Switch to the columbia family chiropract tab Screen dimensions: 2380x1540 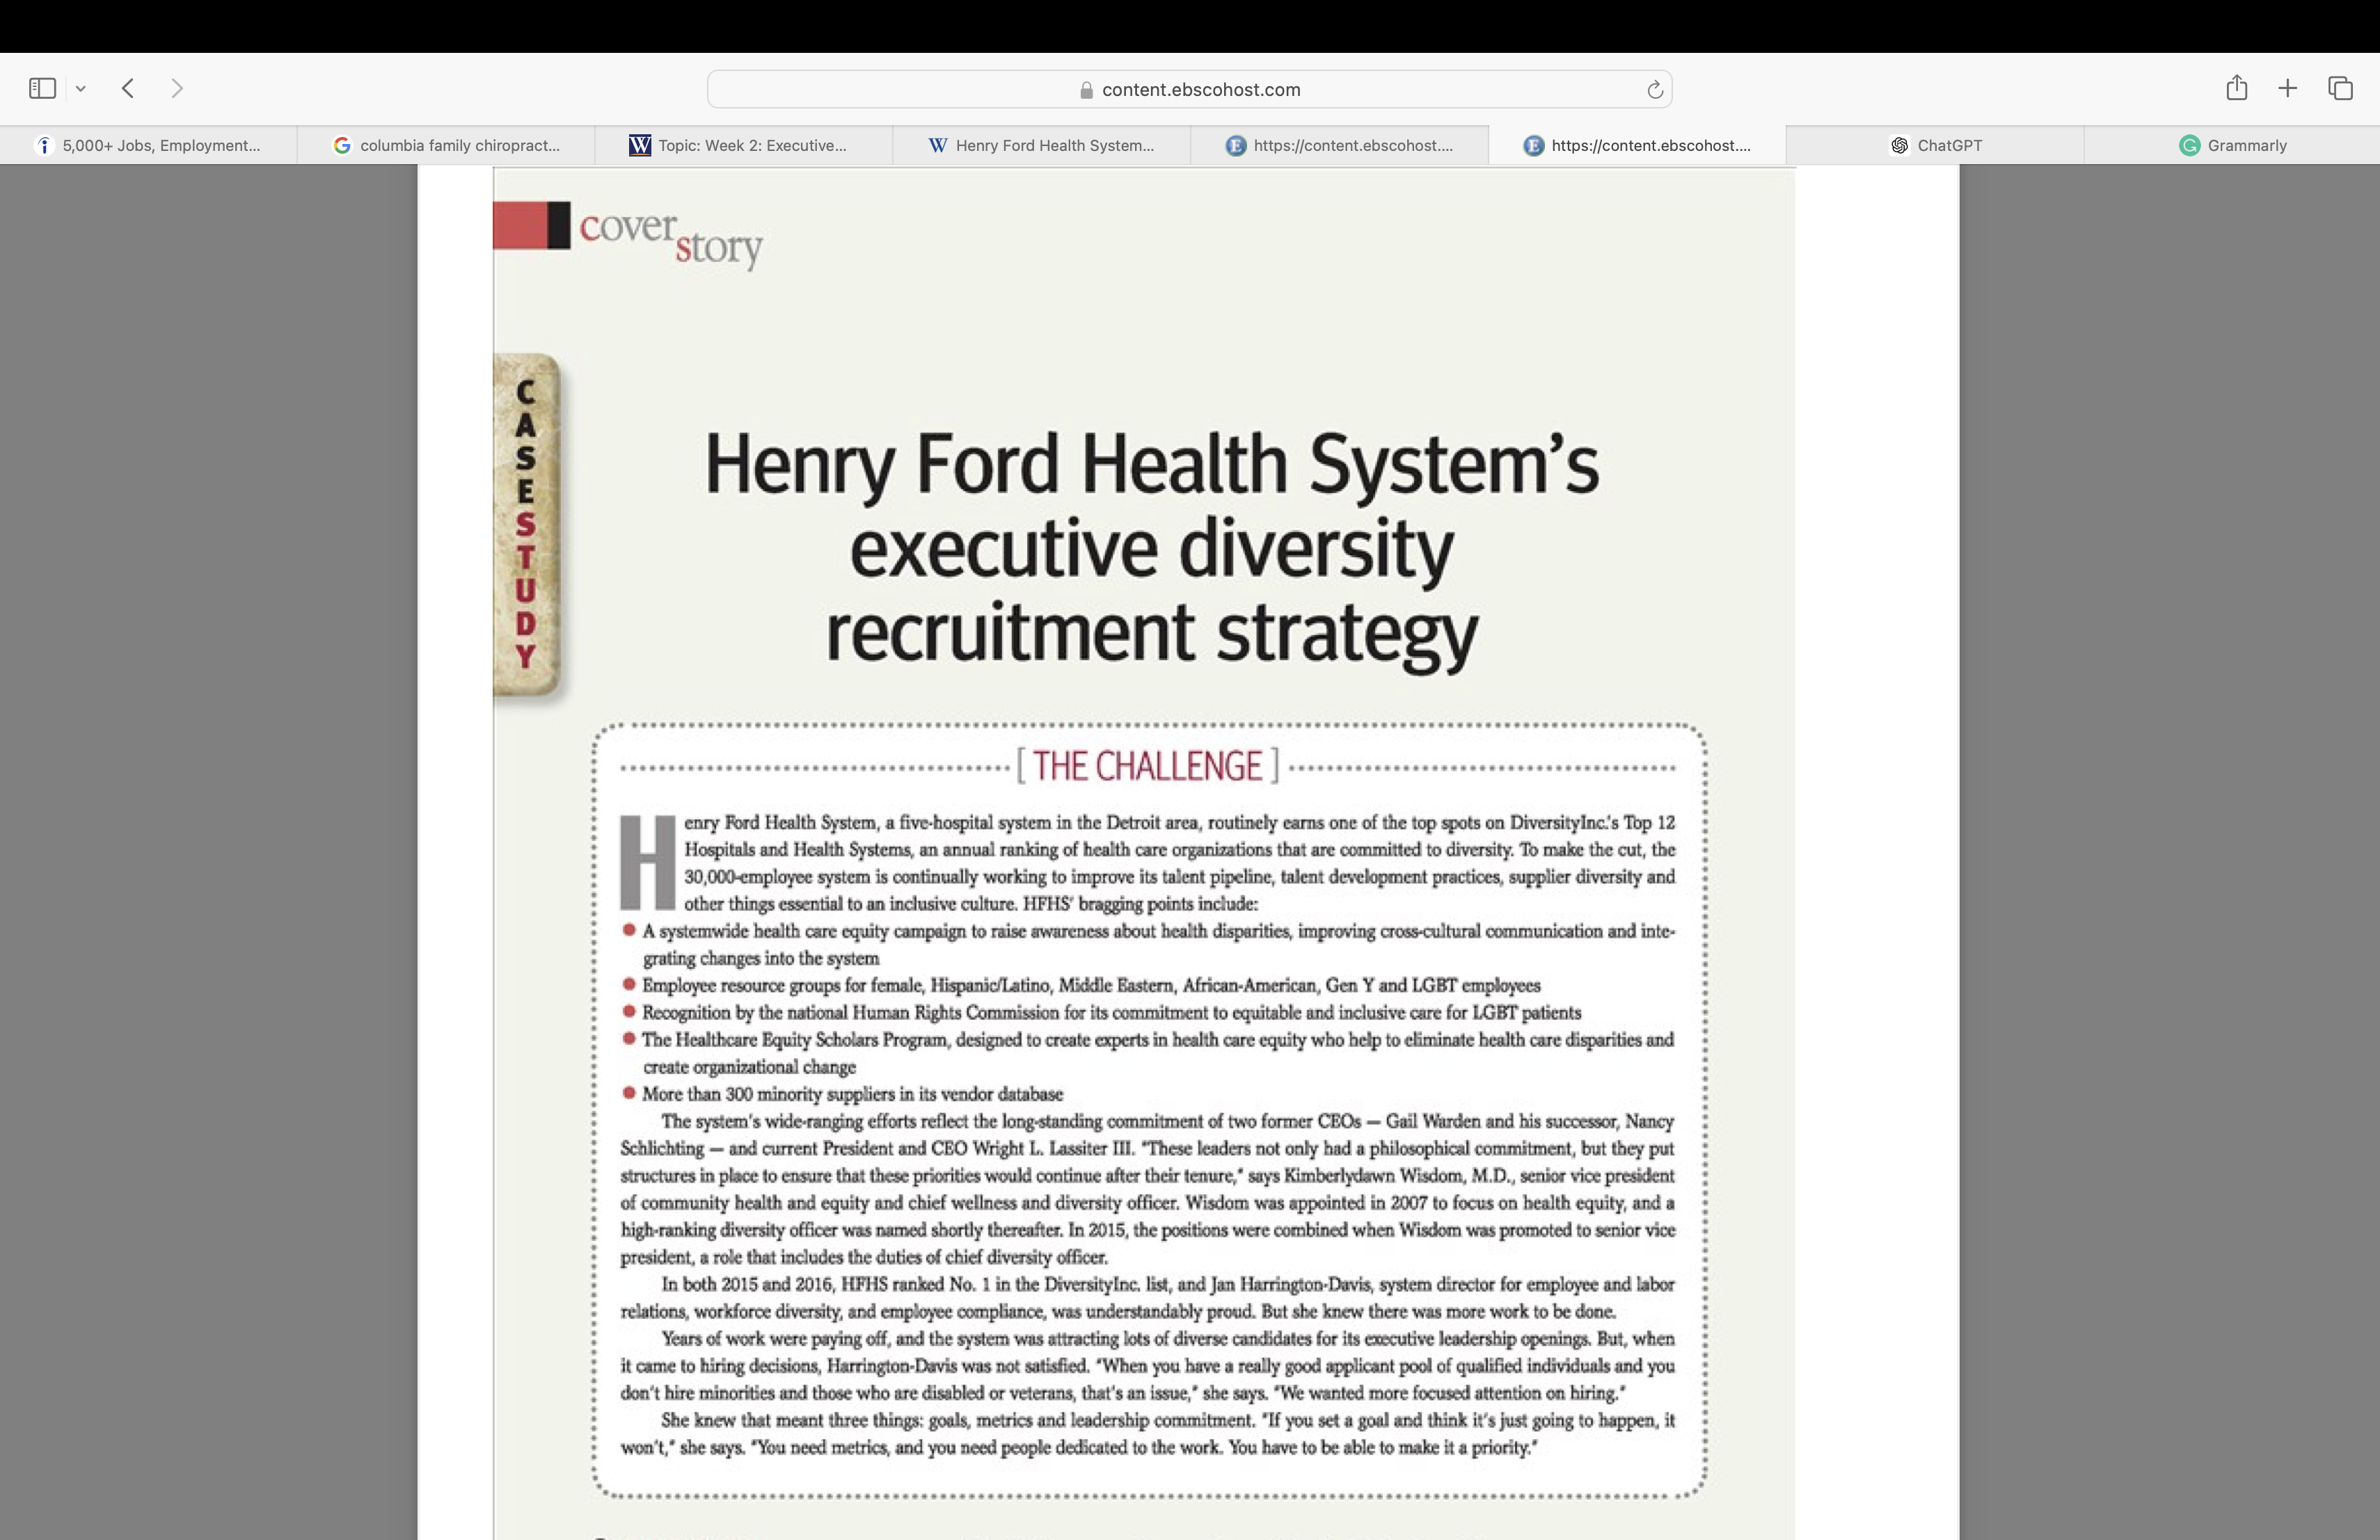pos(446,145)
